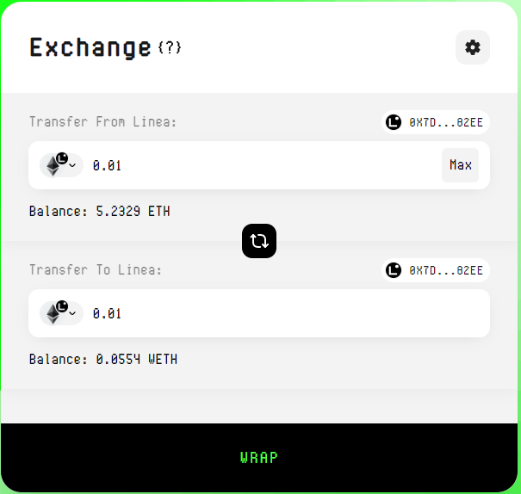Click the (?) help icon beside Exchange
The image size is (521, 494).
170,47
